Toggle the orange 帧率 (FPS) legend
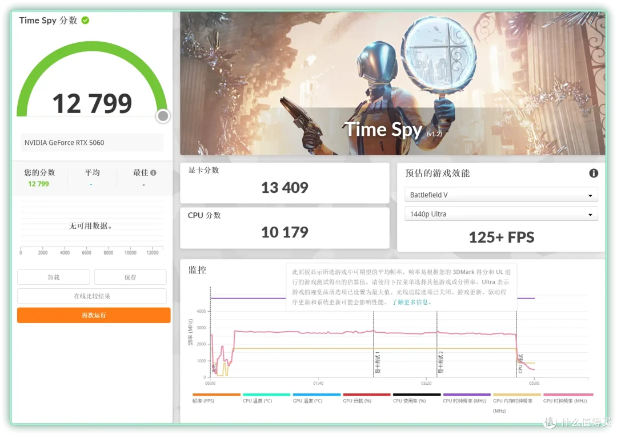This screenshot has height=435, width=617. (215, 398)
